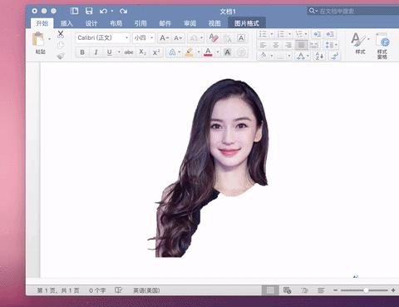
Task: Click the sidebar layout icon in title bar
Action: [74, 11]
